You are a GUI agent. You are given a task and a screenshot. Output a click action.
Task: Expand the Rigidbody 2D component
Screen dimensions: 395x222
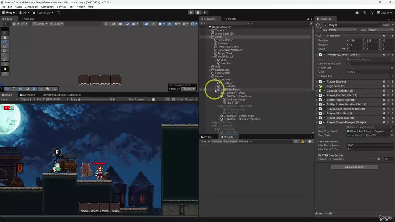click(317, 86)
